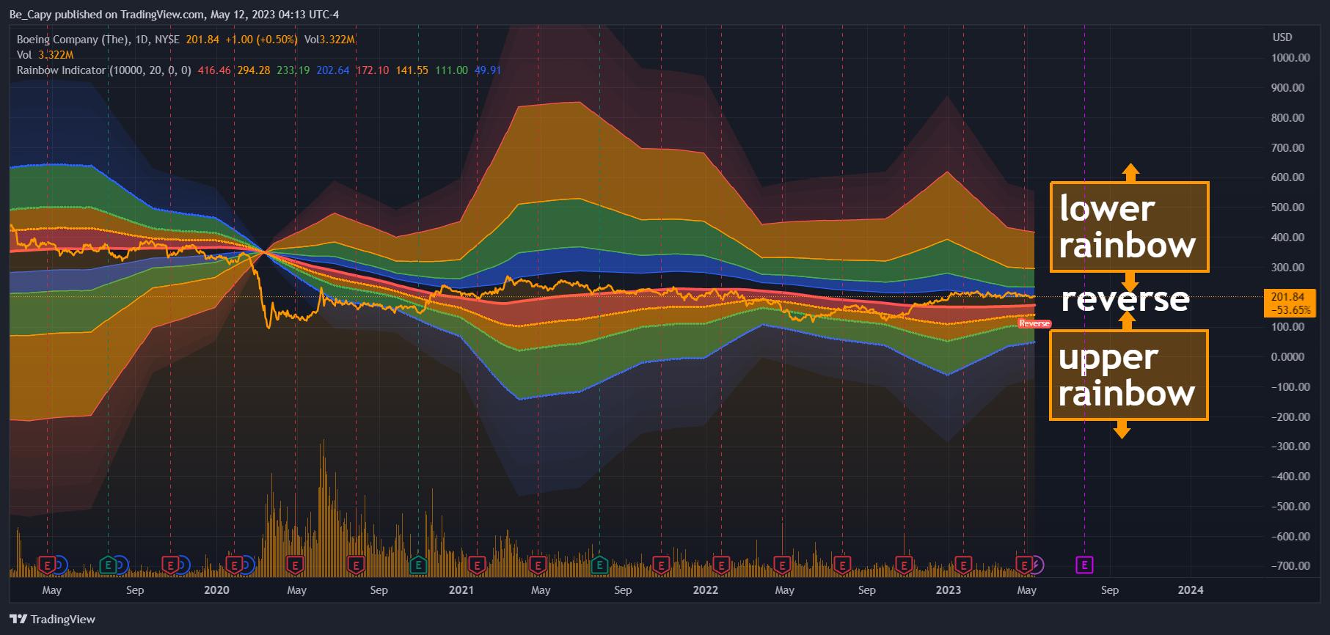Select the green 233.19 indicator value

[x=293, y=70]
